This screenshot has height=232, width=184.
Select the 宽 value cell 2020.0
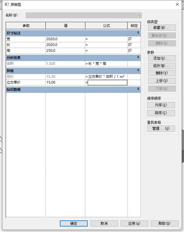65,39
